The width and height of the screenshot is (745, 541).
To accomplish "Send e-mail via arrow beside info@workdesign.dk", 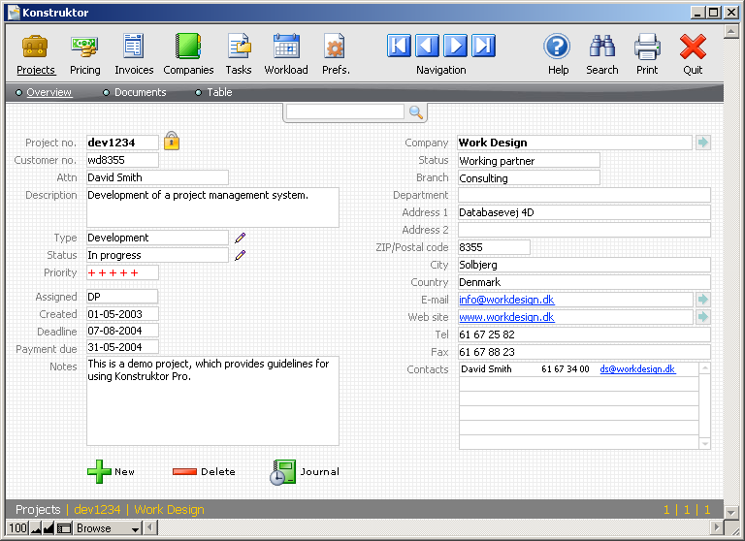I will 703,300.
